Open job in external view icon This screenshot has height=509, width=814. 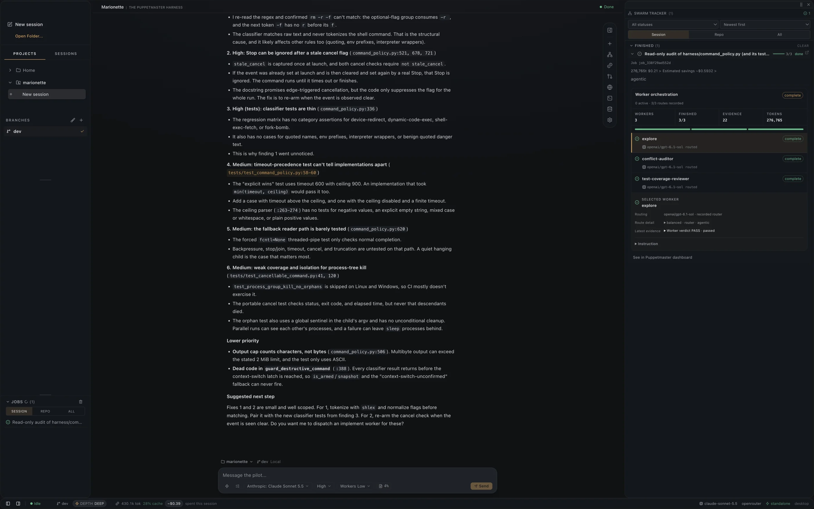coord(807,53)
